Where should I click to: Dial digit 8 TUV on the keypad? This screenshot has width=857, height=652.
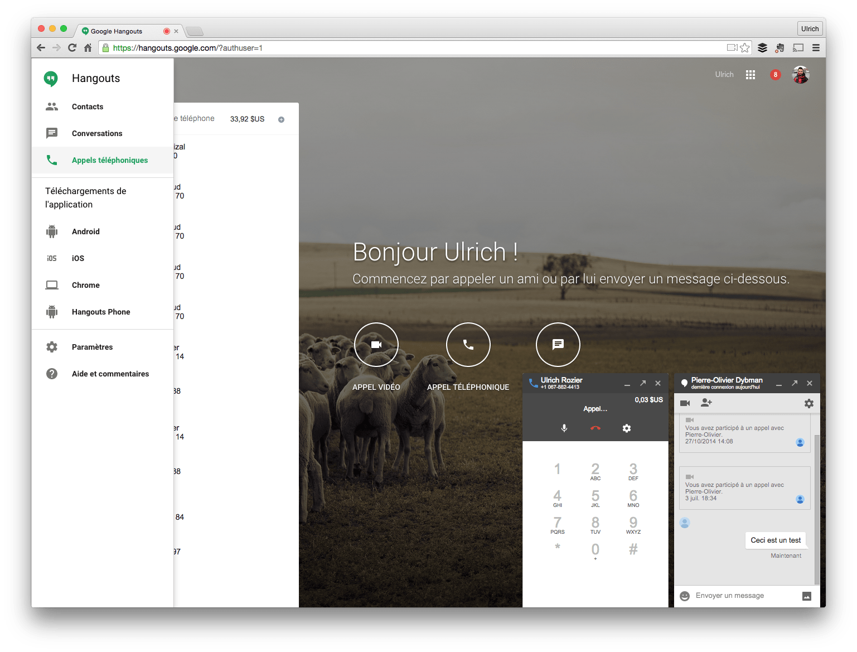[x=595, y=525]
